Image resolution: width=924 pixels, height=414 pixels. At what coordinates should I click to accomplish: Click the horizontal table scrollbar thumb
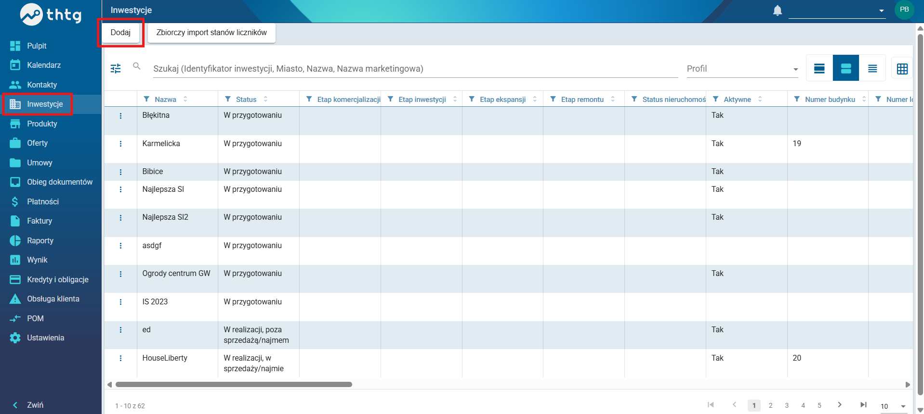pyautogui.click(x=234, y=384)
